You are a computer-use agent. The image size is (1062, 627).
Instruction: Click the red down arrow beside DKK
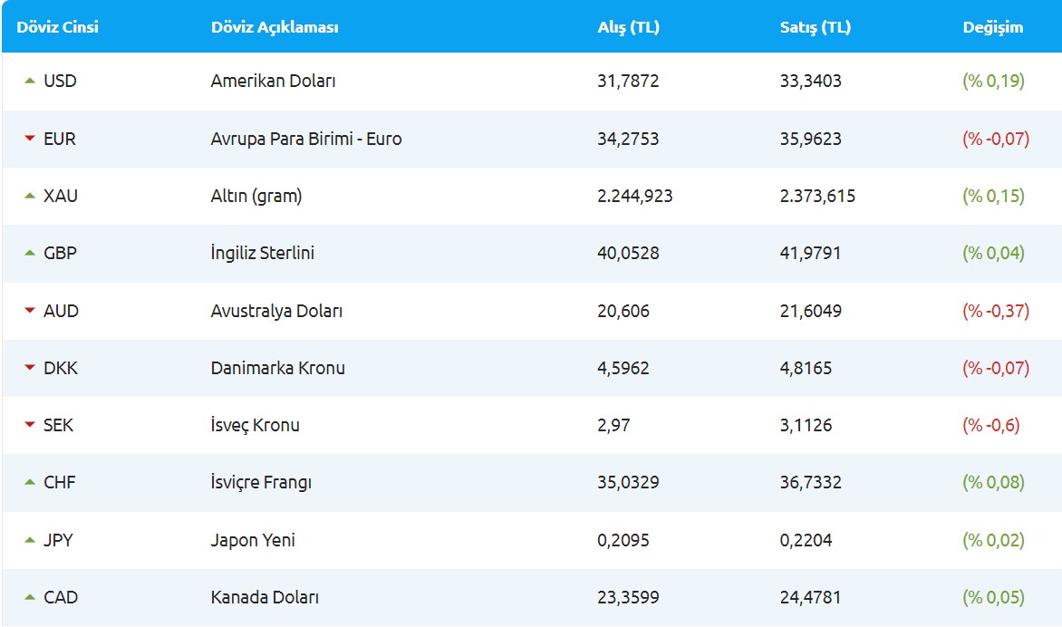tap(30, 368)
